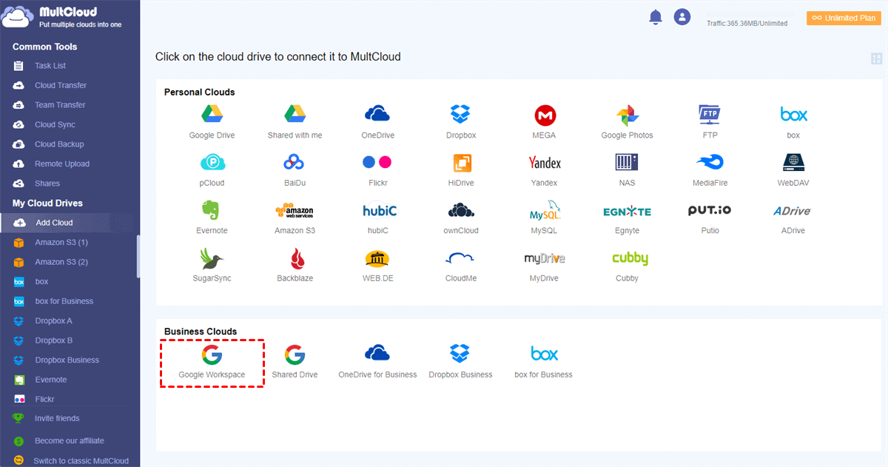Click the Google Drive cloud icon
Viewport: 888px width, 467px height.
point(212,115)
